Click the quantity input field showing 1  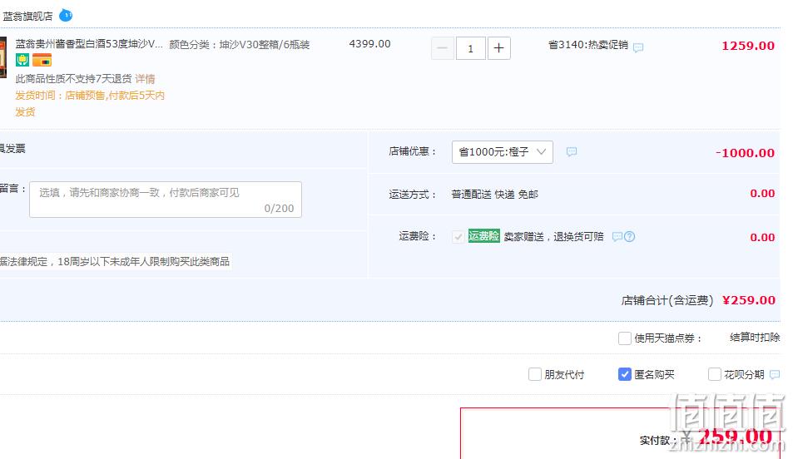(x=470, y=48)
